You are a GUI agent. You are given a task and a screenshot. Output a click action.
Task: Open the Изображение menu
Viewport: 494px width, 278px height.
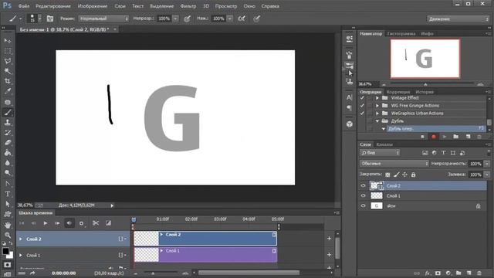(93, 6)
